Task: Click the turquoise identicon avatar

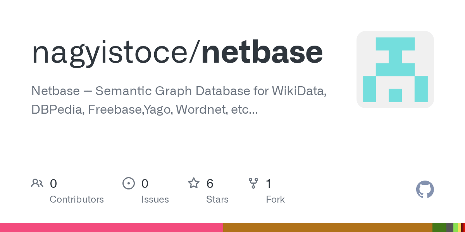Action: tap(395, 70)
